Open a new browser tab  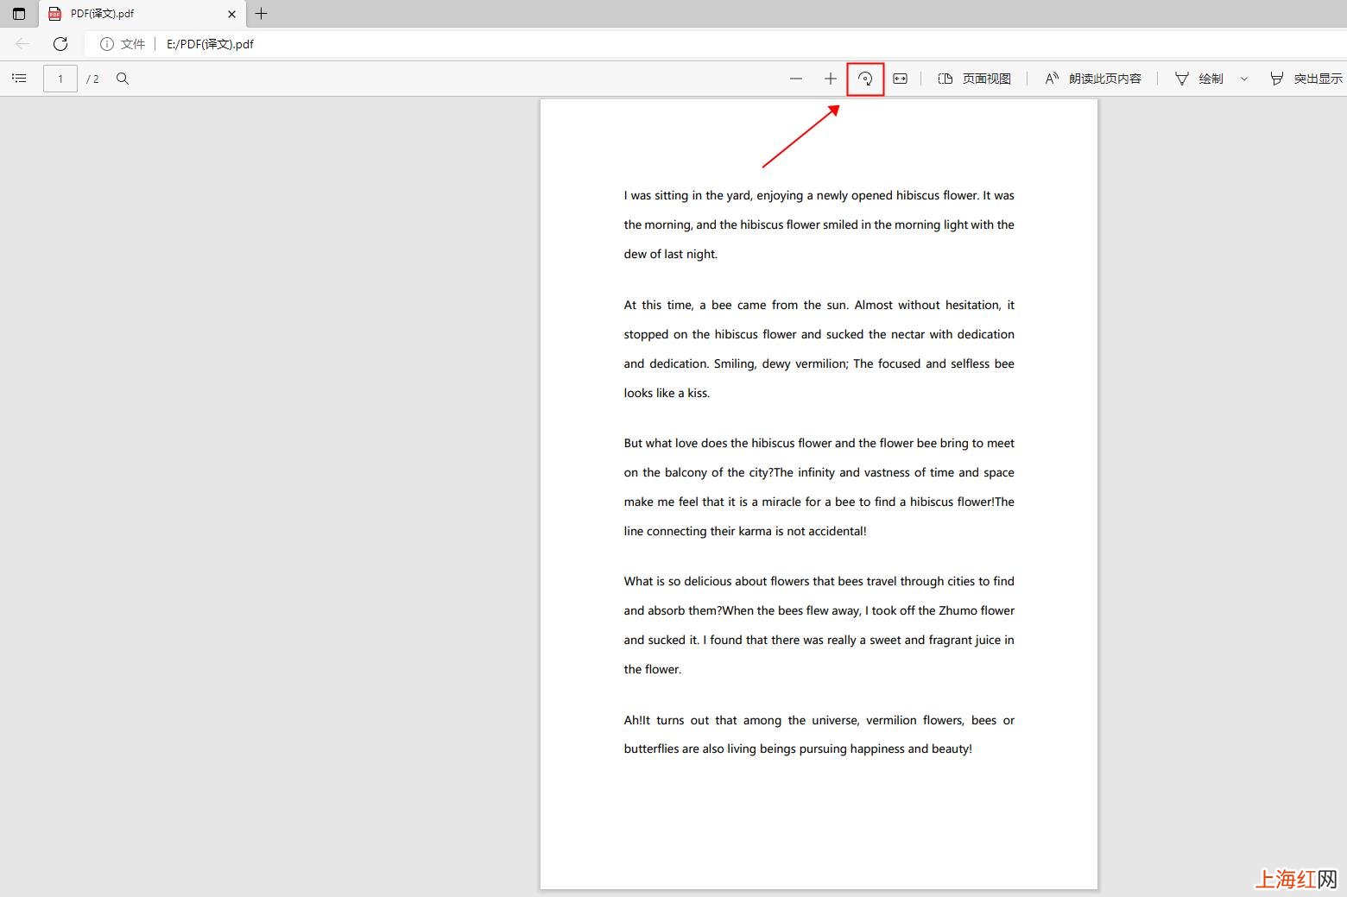coord(262,14)
